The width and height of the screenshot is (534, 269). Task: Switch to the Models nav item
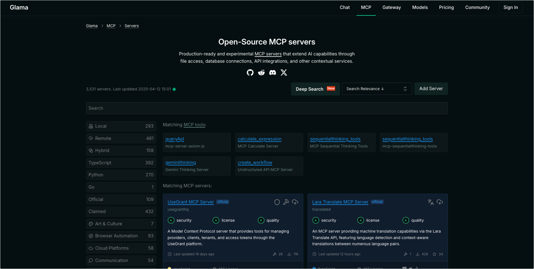420,7
